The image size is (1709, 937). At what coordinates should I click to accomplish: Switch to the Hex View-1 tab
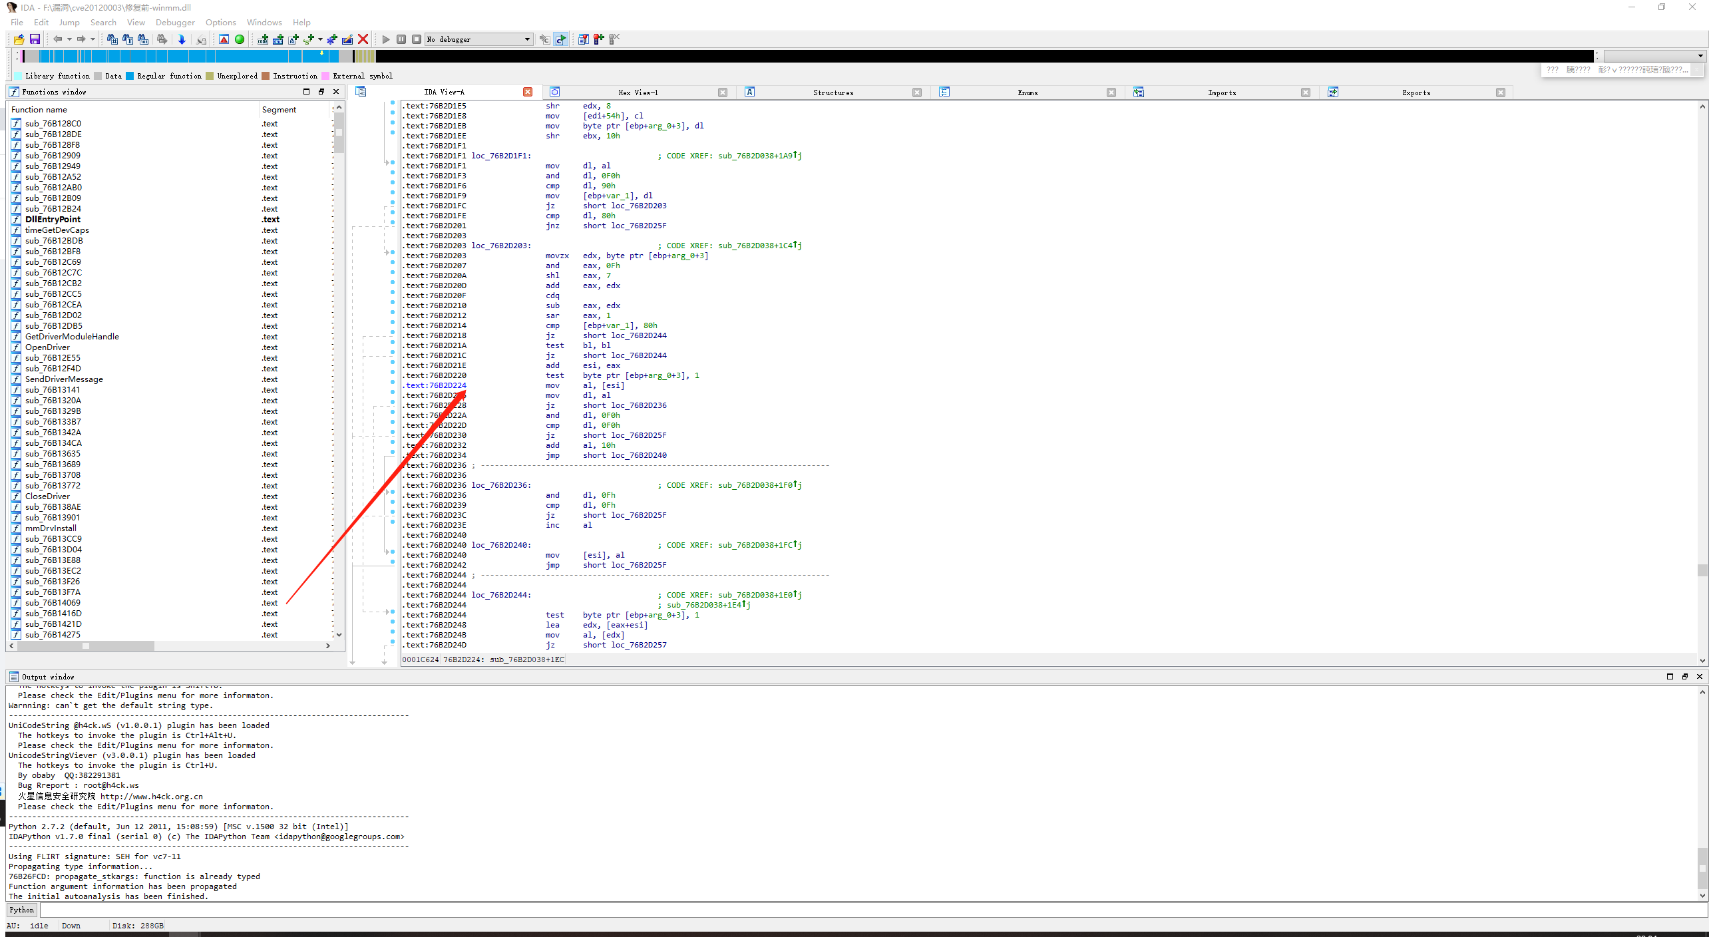pos(638,93)
